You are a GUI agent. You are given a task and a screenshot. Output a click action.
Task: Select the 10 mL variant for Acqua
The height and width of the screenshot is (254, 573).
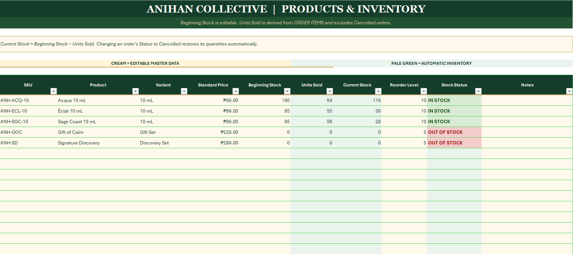(x=163, y=100)
